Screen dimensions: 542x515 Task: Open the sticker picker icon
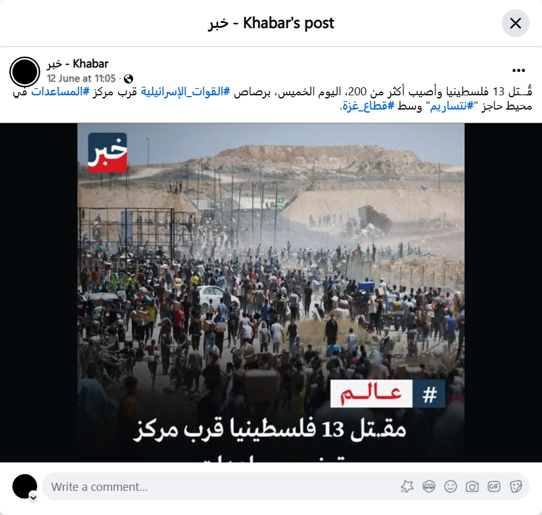click(x=515, y=487)
